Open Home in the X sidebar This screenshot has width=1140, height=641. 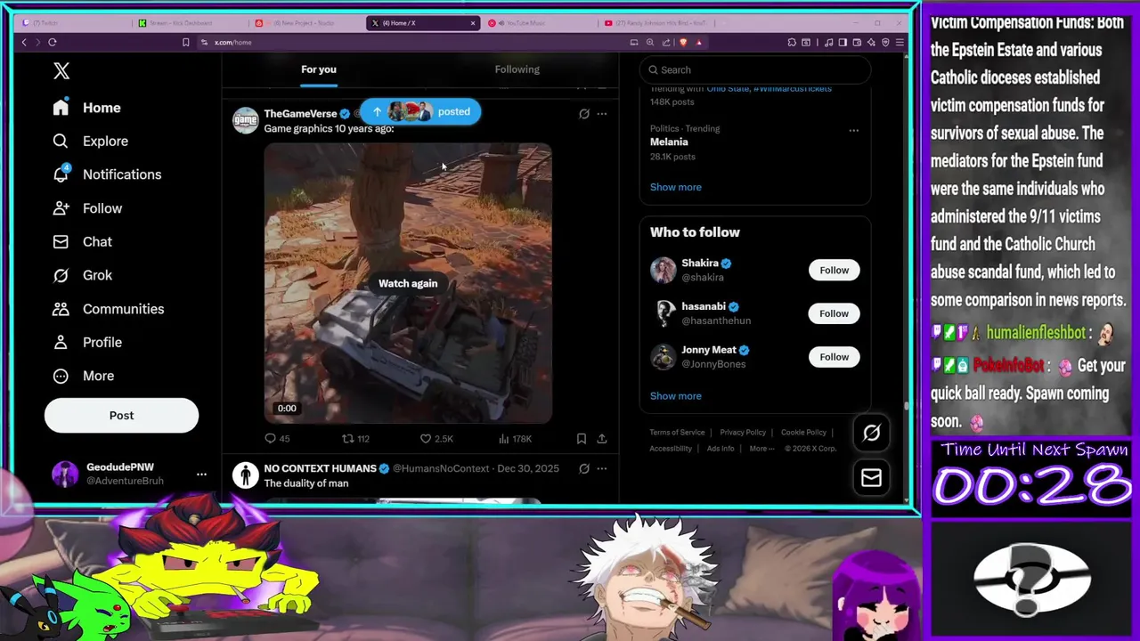(86, 108)
